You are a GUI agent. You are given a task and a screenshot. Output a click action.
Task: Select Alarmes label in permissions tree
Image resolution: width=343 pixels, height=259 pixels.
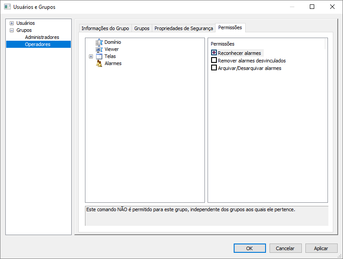pos(113,64)
